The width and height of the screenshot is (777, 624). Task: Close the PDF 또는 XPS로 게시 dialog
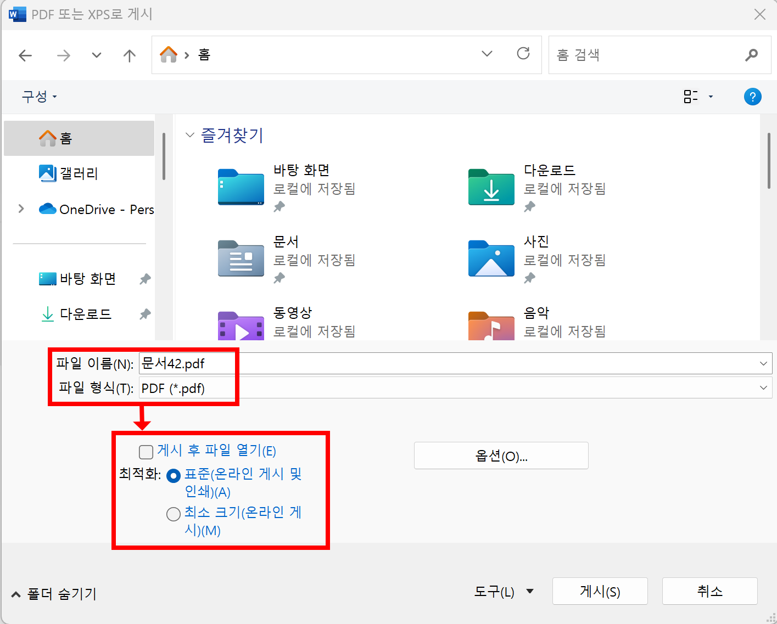click(x=760, y=14)
